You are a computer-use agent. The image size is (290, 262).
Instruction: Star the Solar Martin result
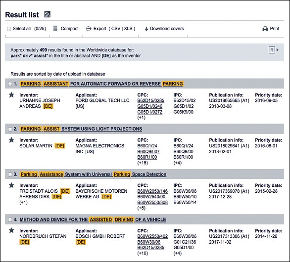pos(11,140)
